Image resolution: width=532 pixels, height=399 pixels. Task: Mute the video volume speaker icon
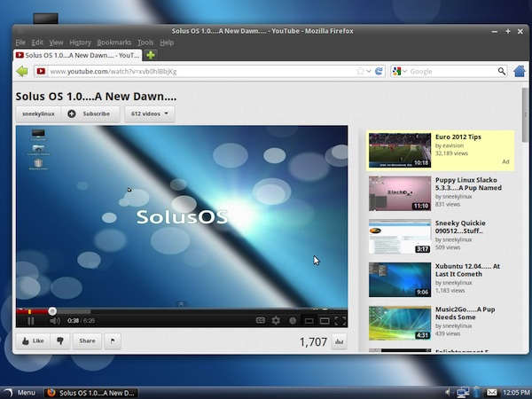pyautogui.click(x=55, y=321)
